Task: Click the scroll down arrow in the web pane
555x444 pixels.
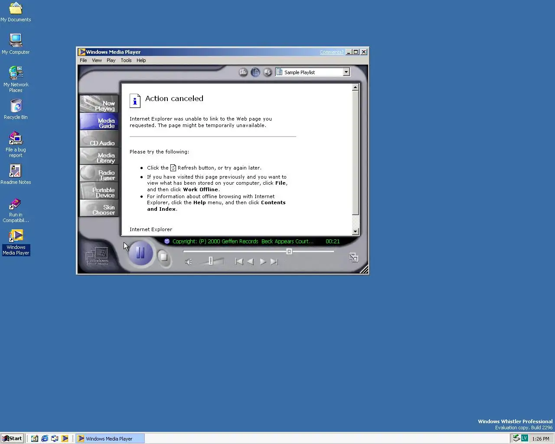Action: pos(356,232)
